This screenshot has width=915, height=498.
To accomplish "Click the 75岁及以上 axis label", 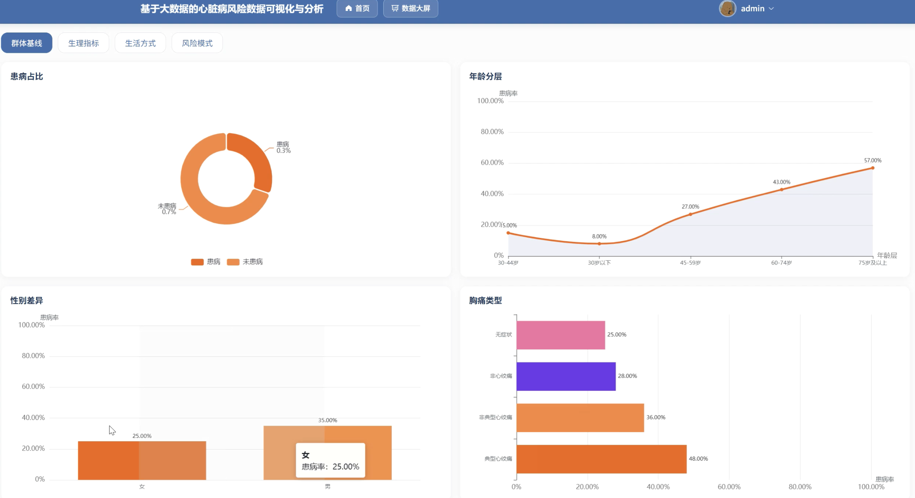I will pos(872,263).
